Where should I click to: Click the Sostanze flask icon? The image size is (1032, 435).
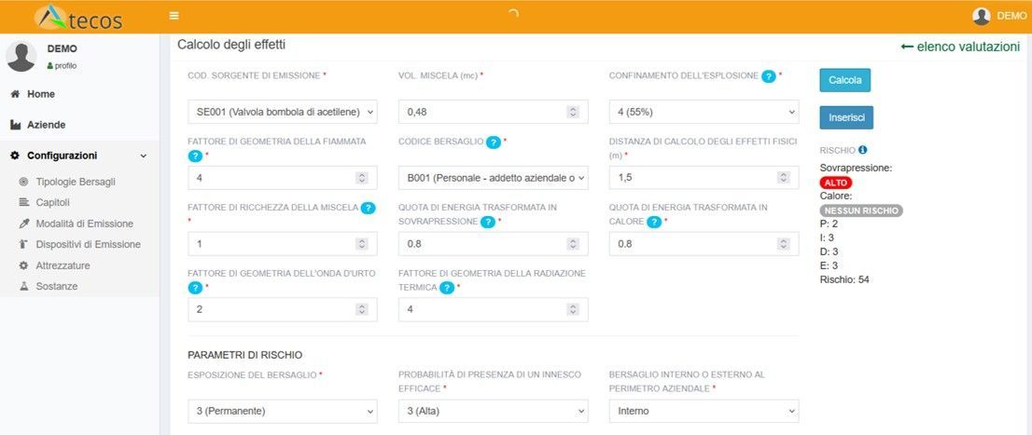coord(23,287)
